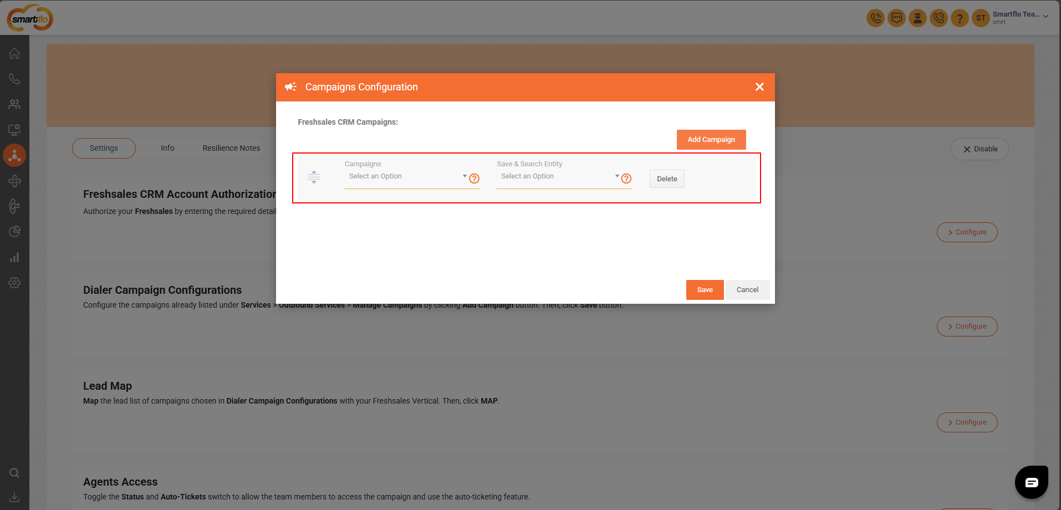The width and height of the screenshot is (1061, 510).
Task: Open the cross-shaped connector sidebar icon
Action: pos(14,181)
